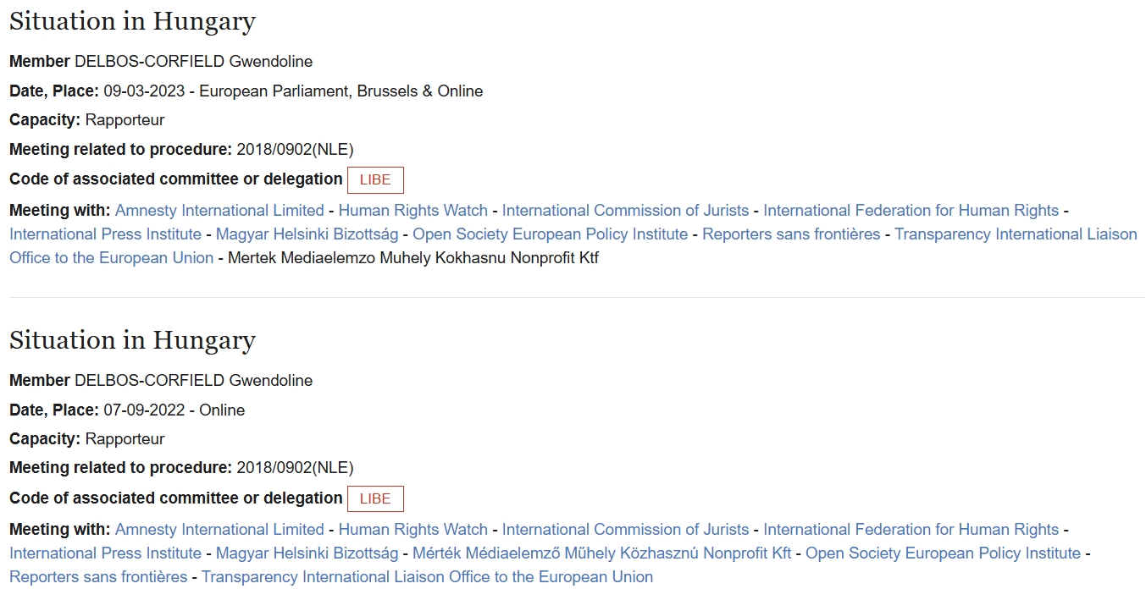Open Amnesty International Limited in the 07-09-2022 meeting
The height and width of the screenshot is (600, 1146).
[x=219, y=530]
